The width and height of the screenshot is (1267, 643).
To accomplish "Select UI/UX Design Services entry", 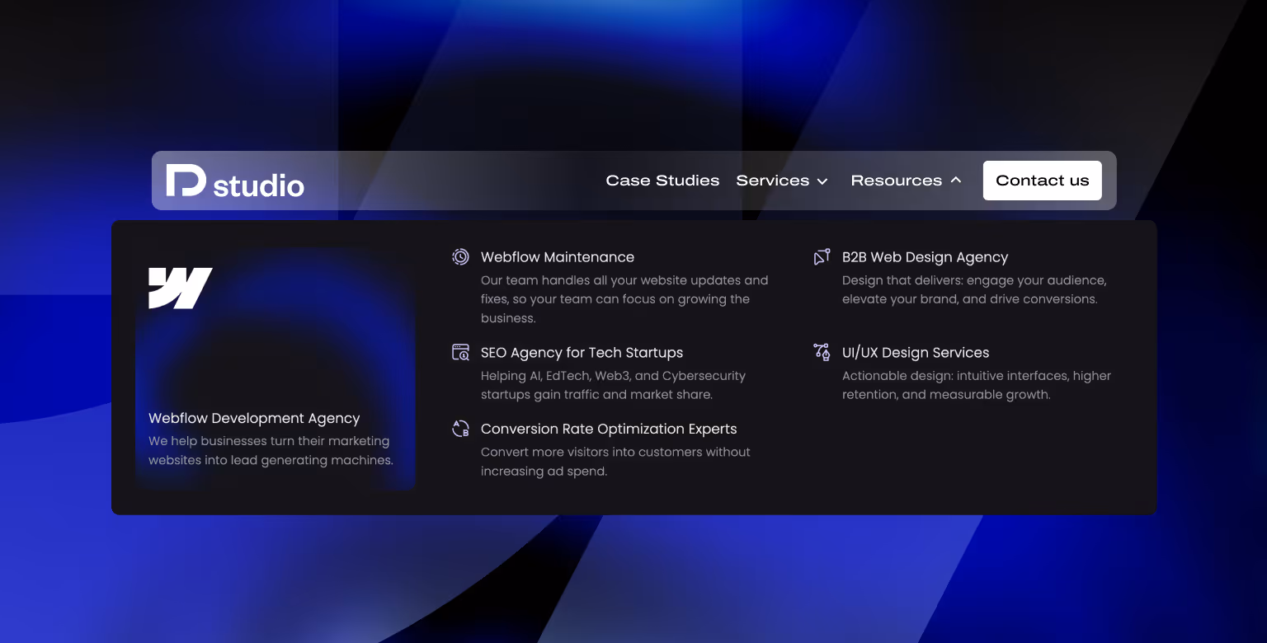I will tap(916, 352).
